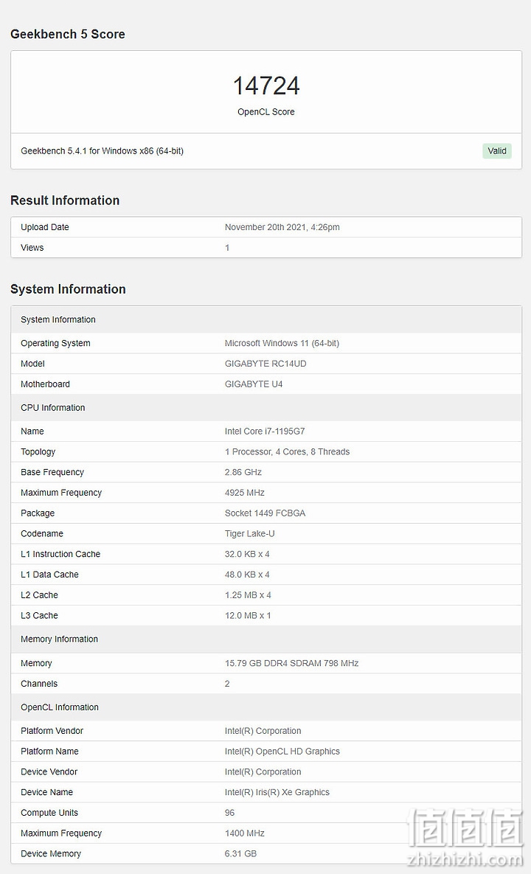Screen dimensions: 531x874
Task: Click the 'OpenCL Score' label
Action: click(x=266, y=112)
